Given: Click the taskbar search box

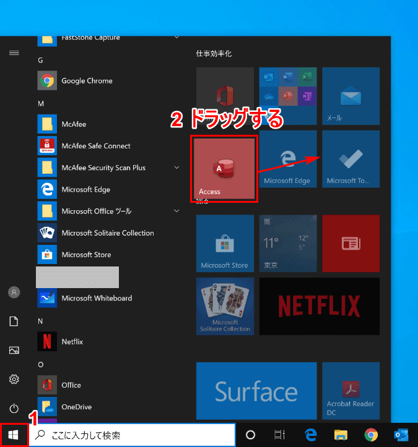Looking at the screenshot, I should [133, 435].
